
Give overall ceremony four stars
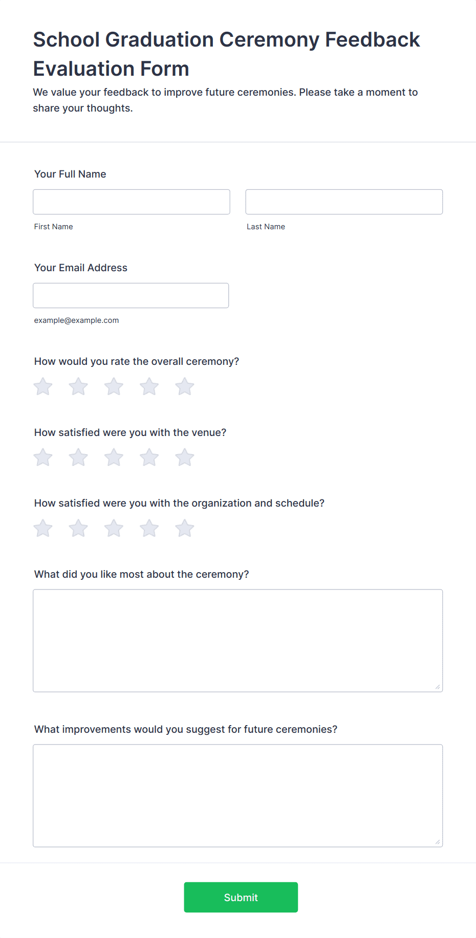149,386
